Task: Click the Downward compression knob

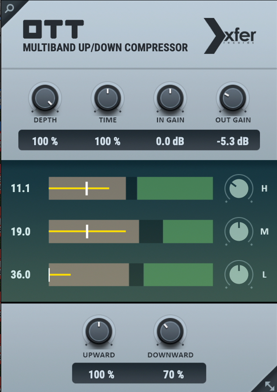Action: click(170, 332)
